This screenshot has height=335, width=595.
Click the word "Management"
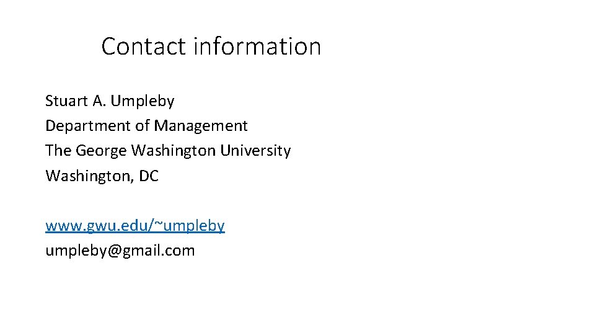pyautogui.click(x=201, y=126)
